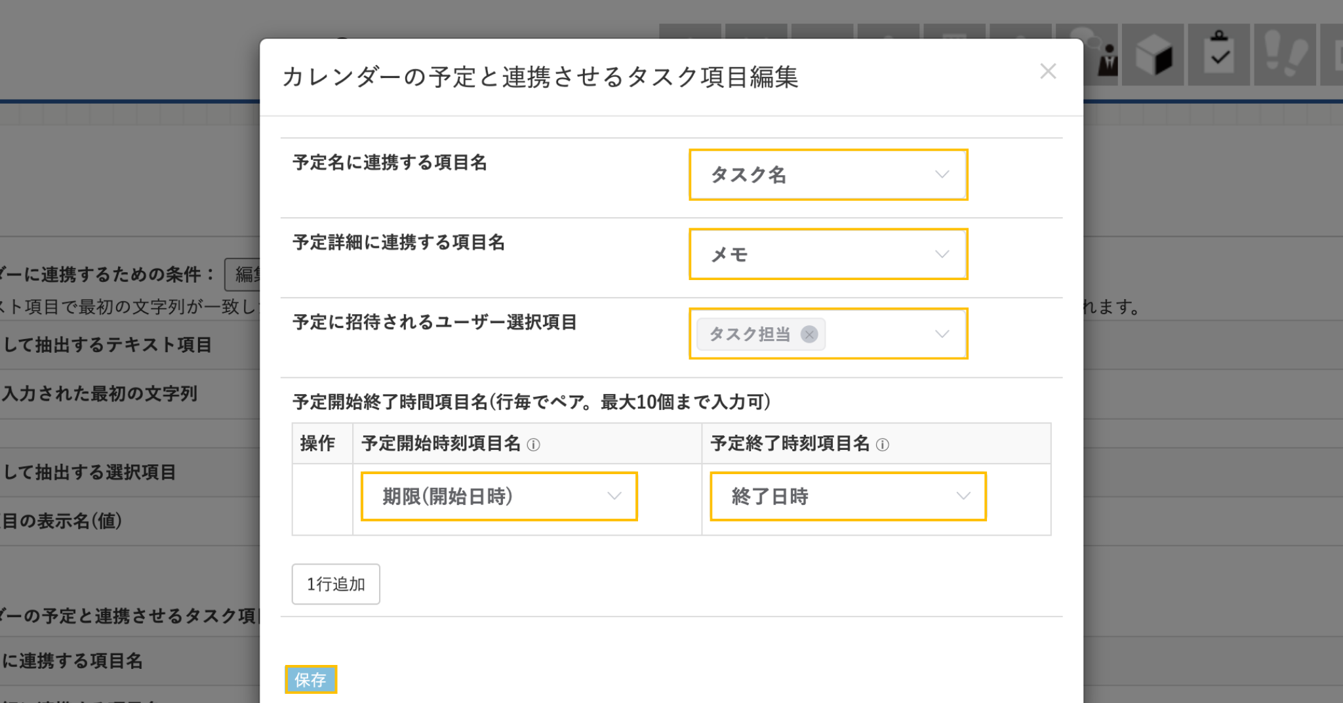Remove the タスク担当 tag with its x icon
Screen dimensions: 1343x703
[x=809, y=334]
